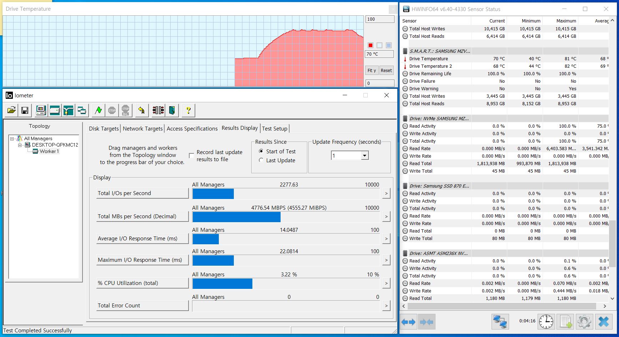The height and width of the screenshot is (337, 619).
Task: Click the % CPU Utilization (total) button
Action: pyautogui.click(x=142, y=283)
